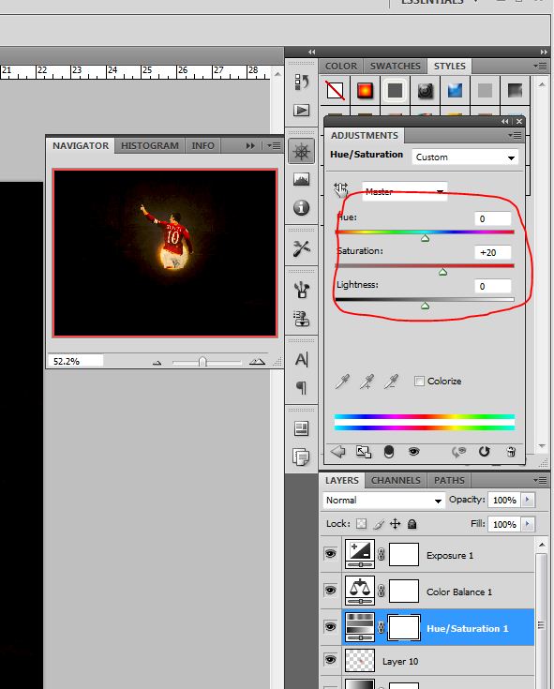Hide the Exposure 1 layer
The image size is (554, 689).
click(x=330, y=554)
